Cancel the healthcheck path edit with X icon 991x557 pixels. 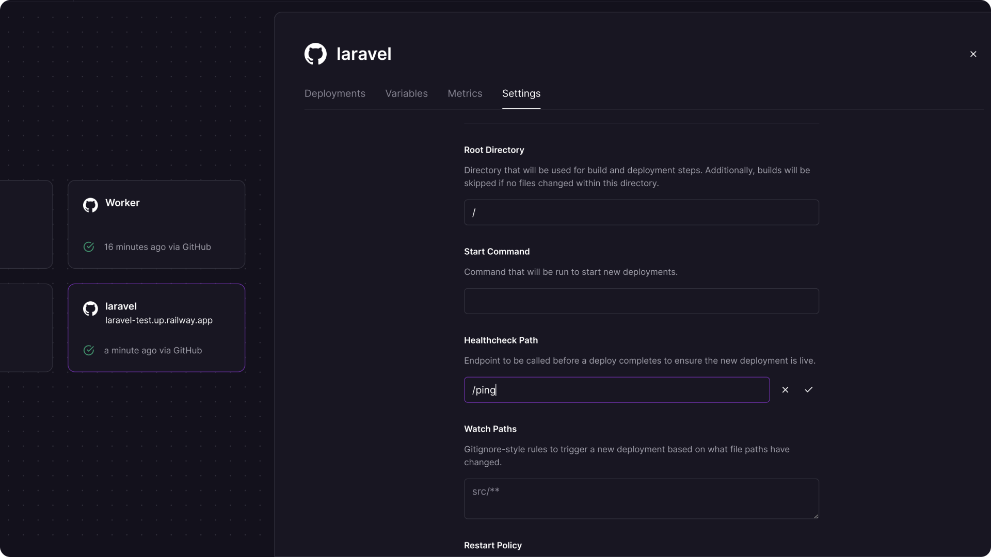click(x=785, y=390)
